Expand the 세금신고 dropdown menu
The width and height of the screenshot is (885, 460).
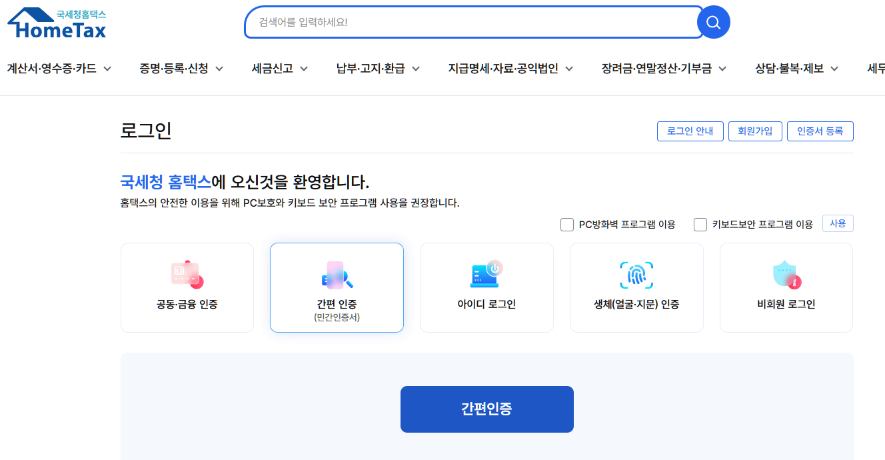pyautogui.click(x=273, y=68)
